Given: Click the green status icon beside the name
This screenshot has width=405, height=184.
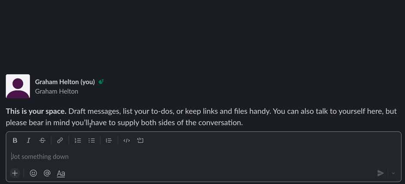Looking at the screenshot, I should click(101, 82).
